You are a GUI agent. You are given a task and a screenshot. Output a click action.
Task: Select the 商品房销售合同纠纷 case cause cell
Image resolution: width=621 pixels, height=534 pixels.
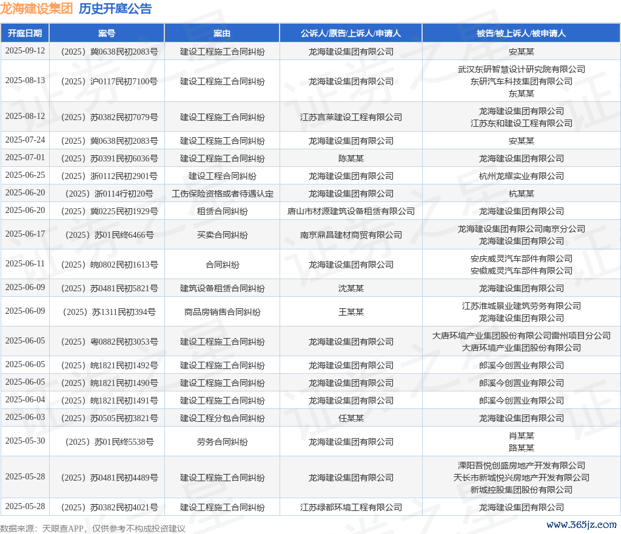click(x=222, y=312)
